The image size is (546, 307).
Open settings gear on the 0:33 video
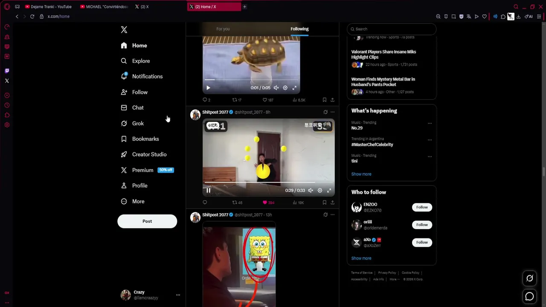point(320,191)
